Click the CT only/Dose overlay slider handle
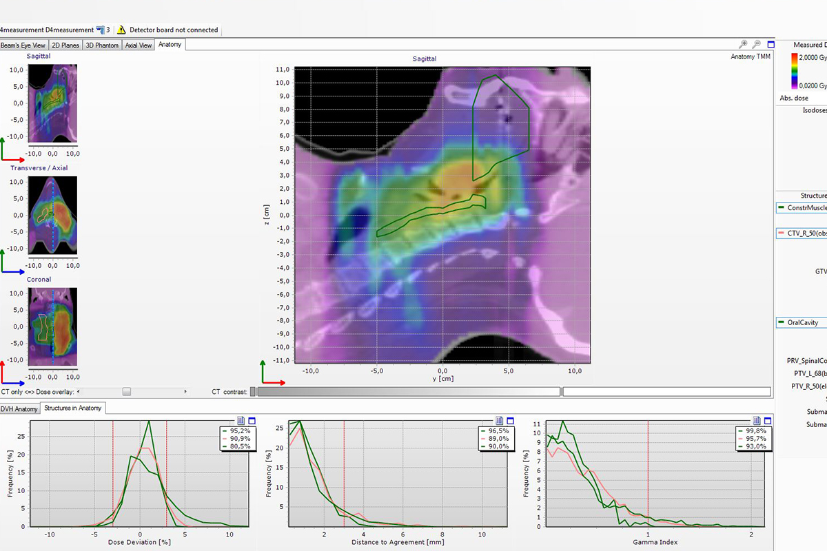 [x=126, y=391]
